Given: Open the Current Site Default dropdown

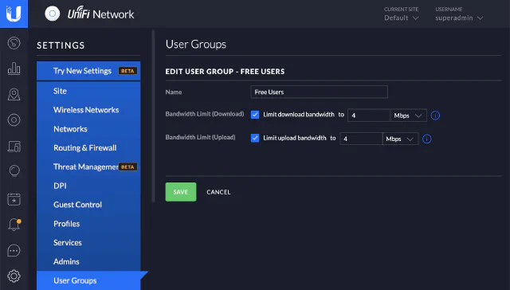Looking at the screenshot, I should [x=401, y=18].
